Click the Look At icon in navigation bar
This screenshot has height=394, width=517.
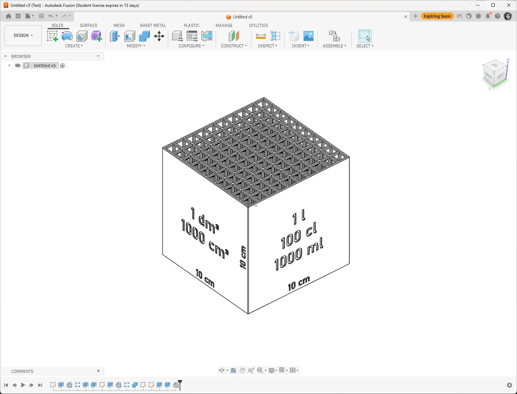point(234,370)
